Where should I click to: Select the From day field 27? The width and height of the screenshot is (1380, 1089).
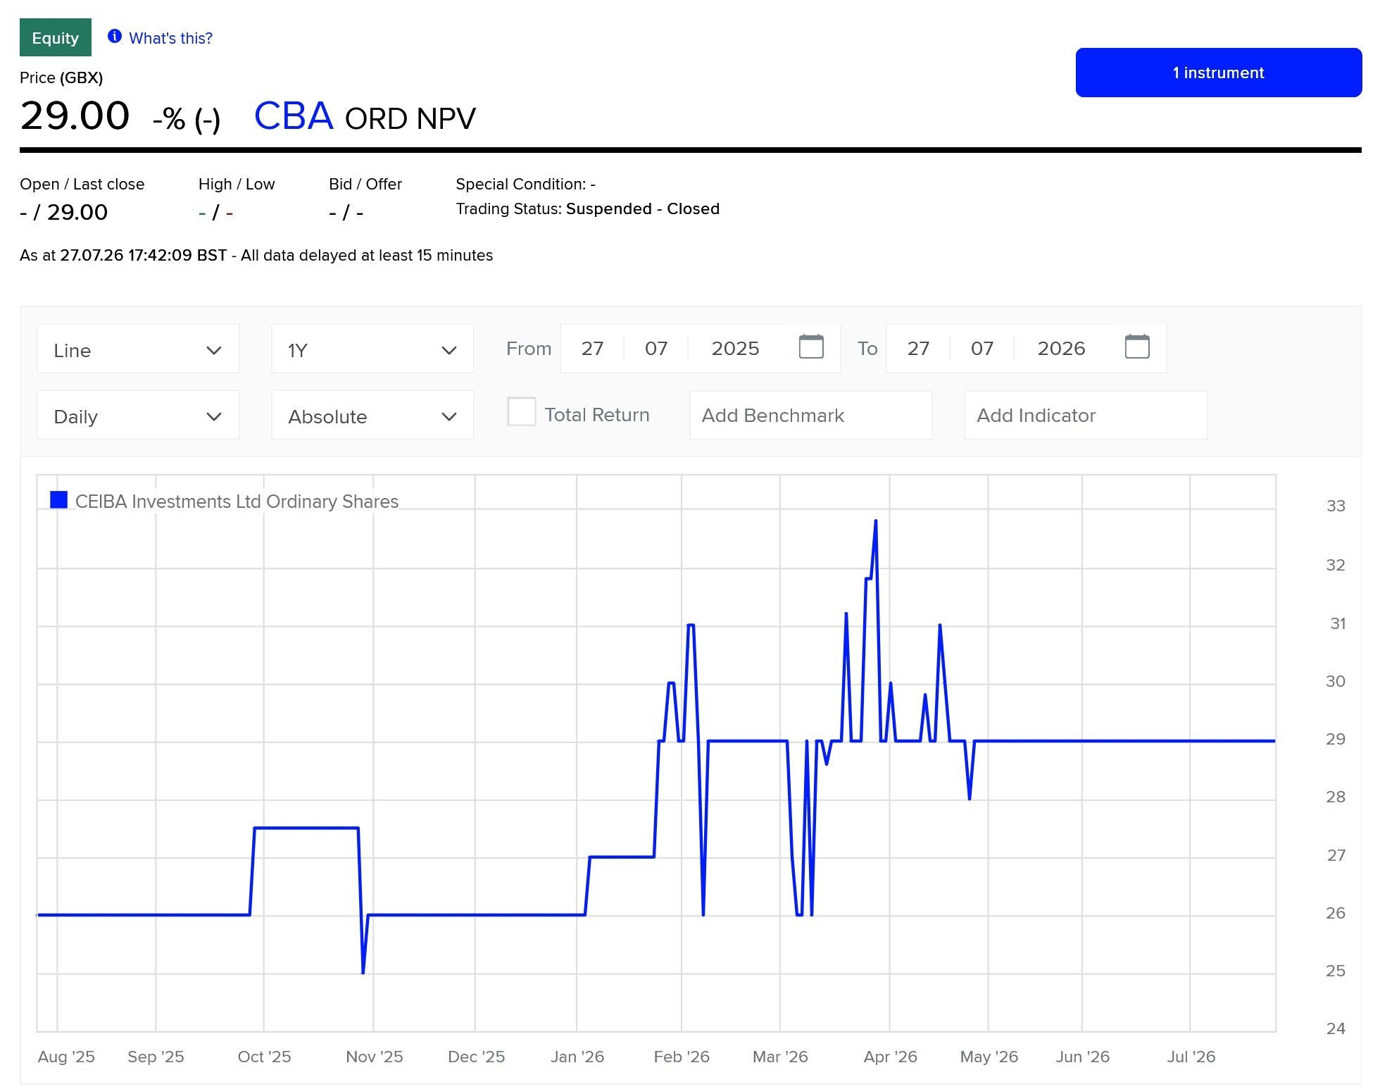[x=592, y=349]
